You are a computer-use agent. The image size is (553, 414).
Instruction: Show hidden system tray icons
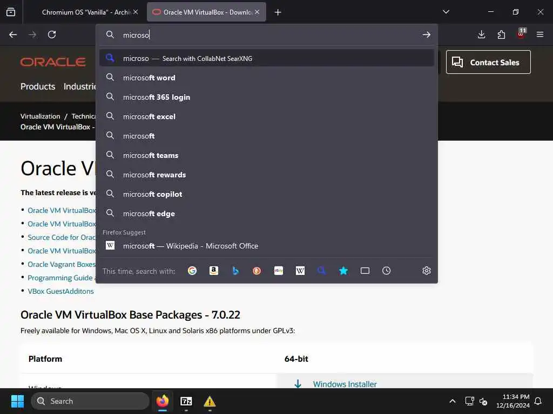[453, 401]
